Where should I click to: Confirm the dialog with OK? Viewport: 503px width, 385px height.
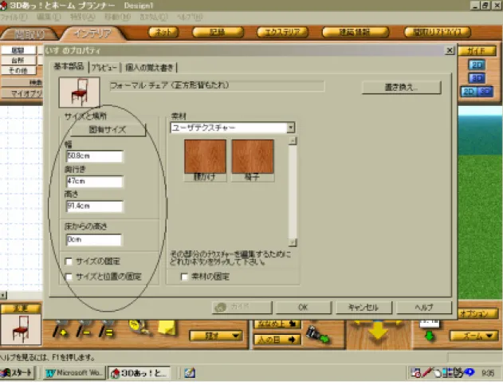[x=303, y=308]
